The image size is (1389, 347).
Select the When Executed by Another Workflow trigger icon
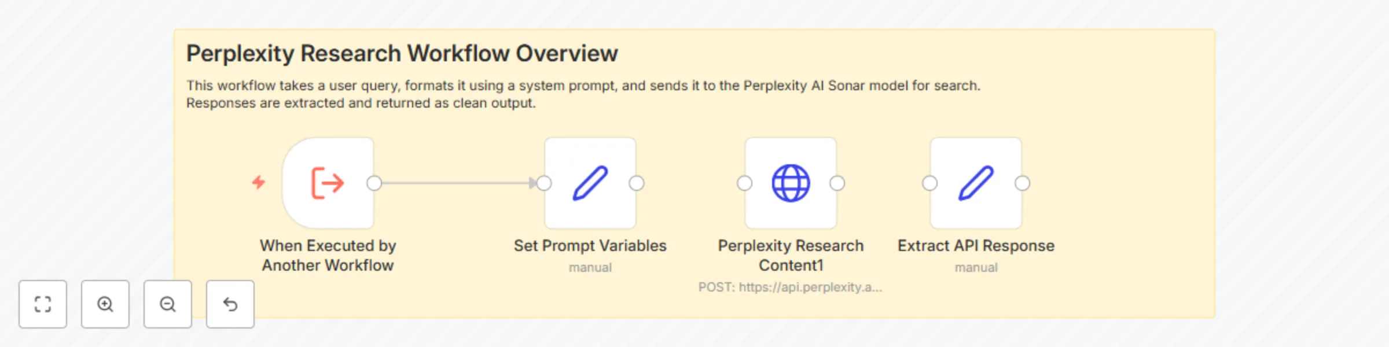click(x=329, y=183)
